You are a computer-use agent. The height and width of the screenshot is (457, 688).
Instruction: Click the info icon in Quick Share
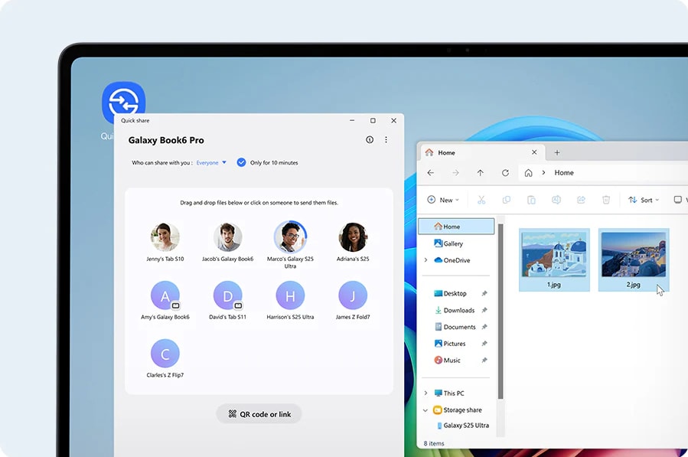coord(370,139)
